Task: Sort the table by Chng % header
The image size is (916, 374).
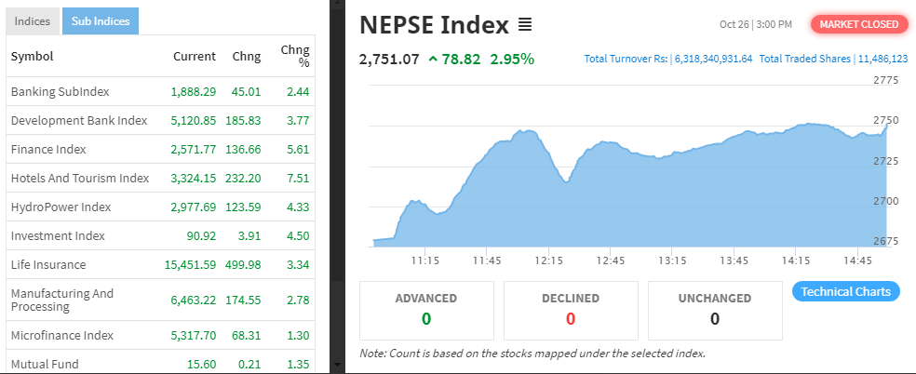Action: coord(295,56)
